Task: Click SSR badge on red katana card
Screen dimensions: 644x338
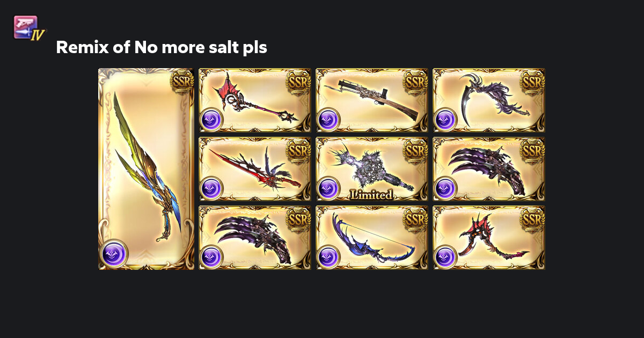Action: [298, 151]
